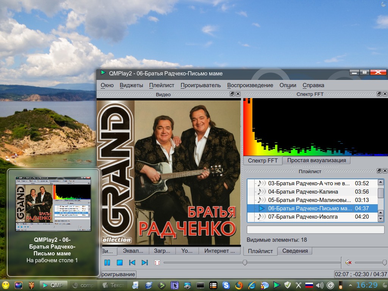Click the album cover in video panel
The image size is (388, 291).
(x=169, y=172)
